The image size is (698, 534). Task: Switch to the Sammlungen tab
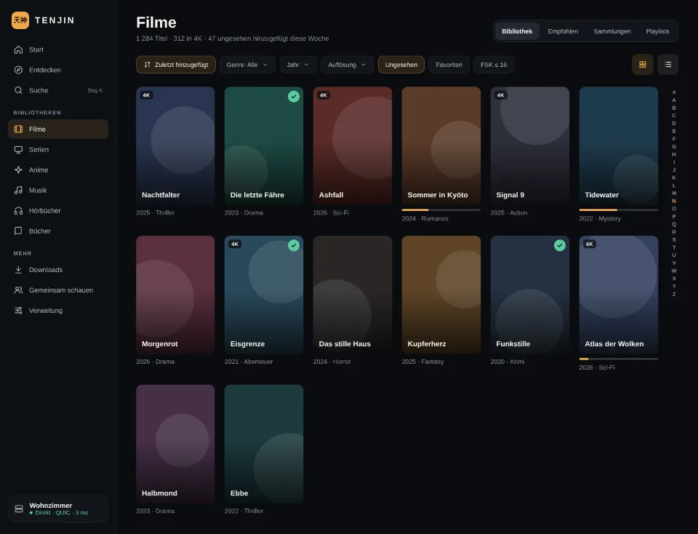(x=611, y=31)
